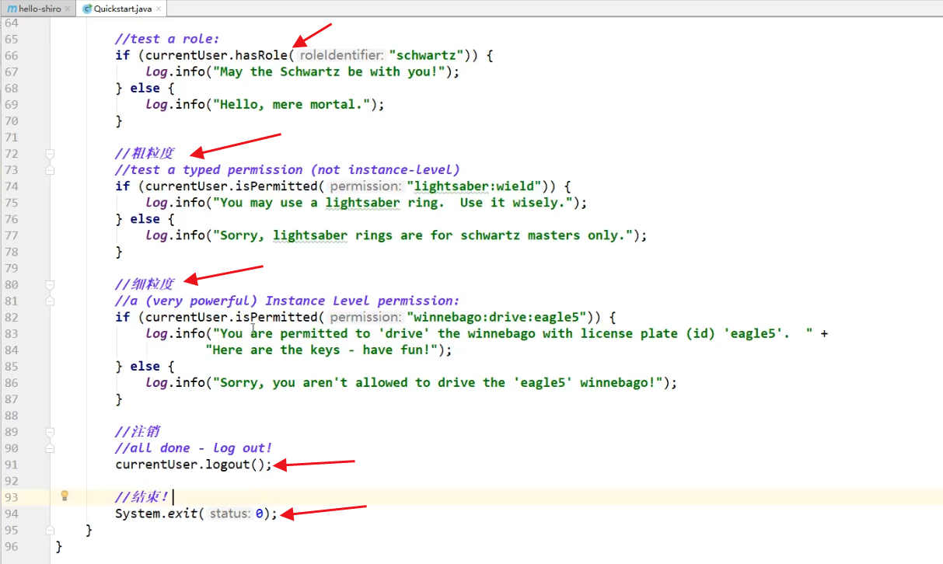
Task: Click the "Hello, mere mortal." string
Action: point(292,105)
